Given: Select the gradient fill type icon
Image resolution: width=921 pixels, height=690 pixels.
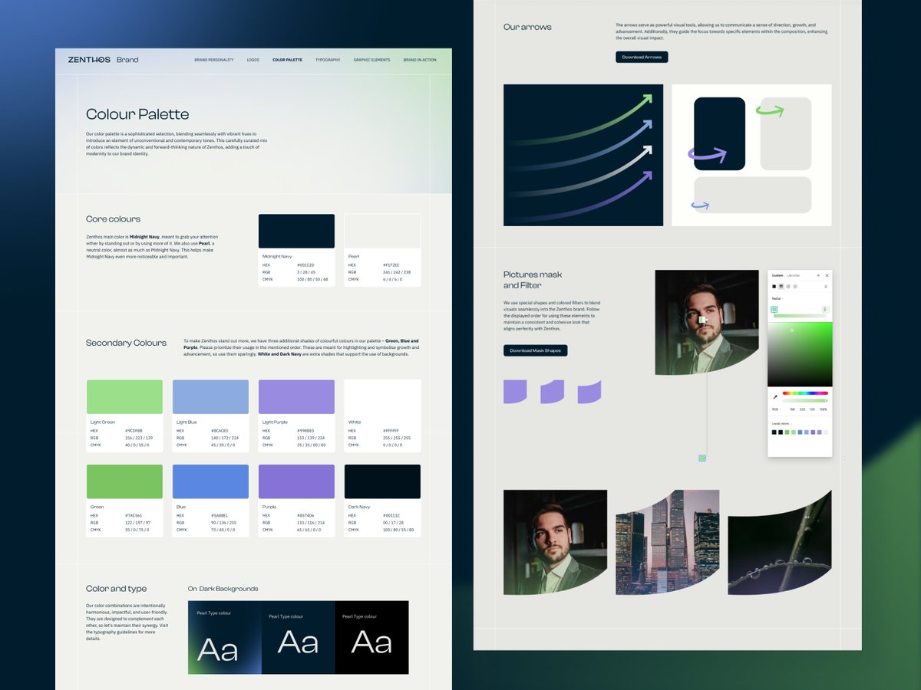Looking at the screenshot, I should pyautogui.click(x=781, y=287).
